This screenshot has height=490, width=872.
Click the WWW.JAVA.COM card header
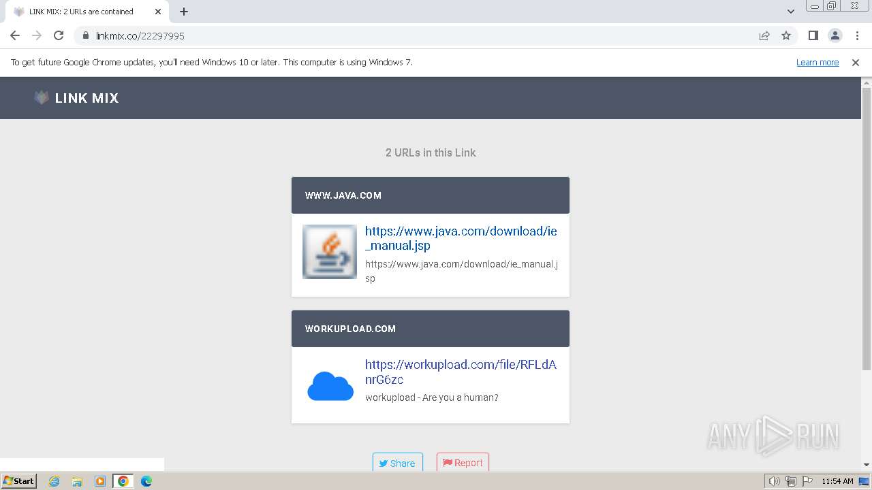pos(431,195)
